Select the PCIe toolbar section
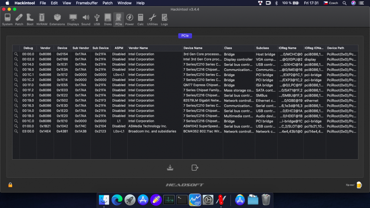This screenshot has width=370, height=208. click(x=118, y=19)
